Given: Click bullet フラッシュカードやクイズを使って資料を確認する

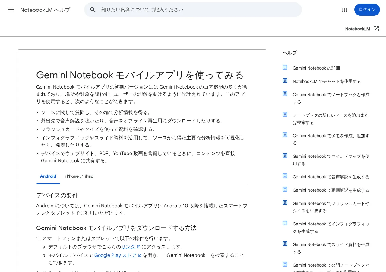Looking at the screenshot, I should coord(99,129).
